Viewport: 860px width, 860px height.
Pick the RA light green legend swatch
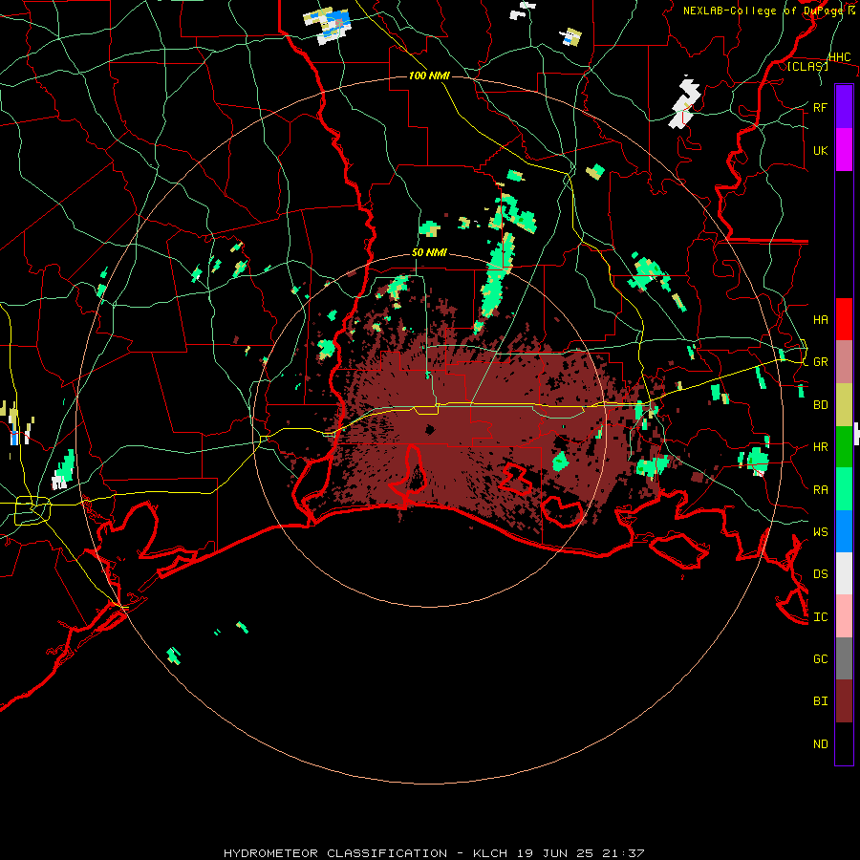click(844, 489)
